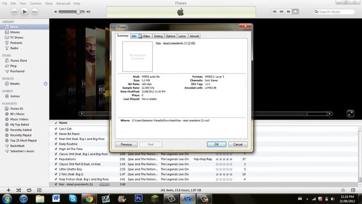The height and width of the screenshot is (204, 362).
Task: Switch to Artwork tab in dialog
Action: point(194,36)
